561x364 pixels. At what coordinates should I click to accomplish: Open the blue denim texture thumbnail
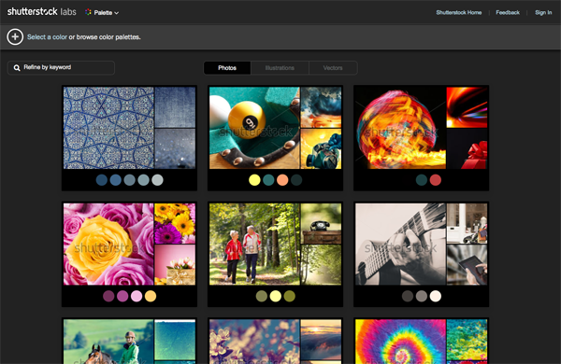click(175, 107)
